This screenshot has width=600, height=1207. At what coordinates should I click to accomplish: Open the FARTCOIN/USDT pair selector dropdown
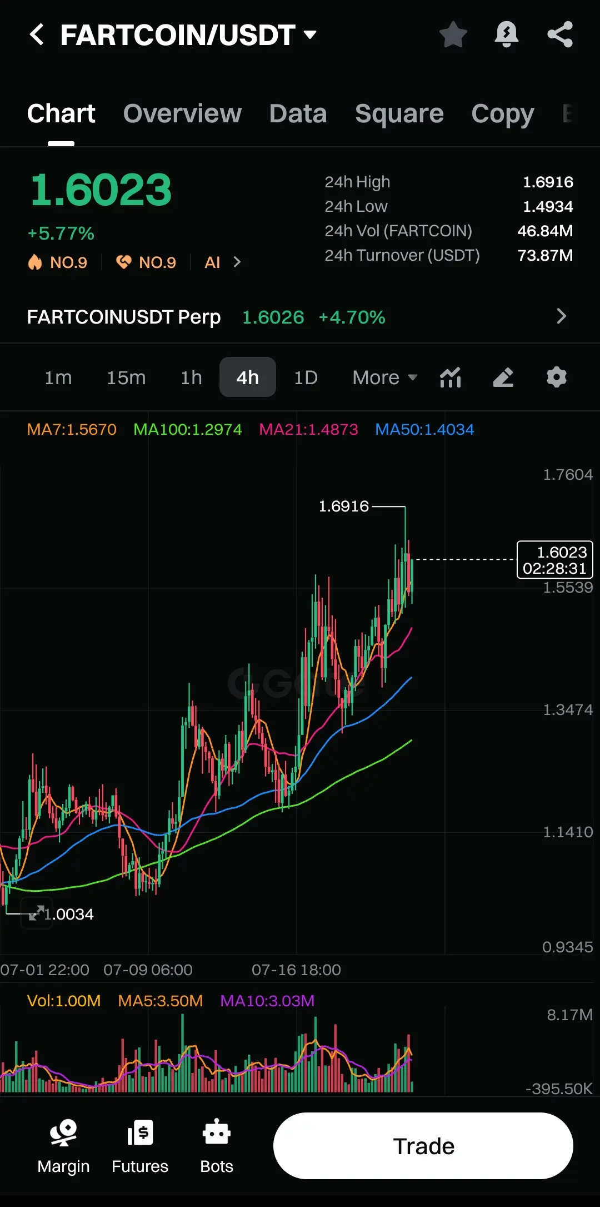click(x=188, y=35)
